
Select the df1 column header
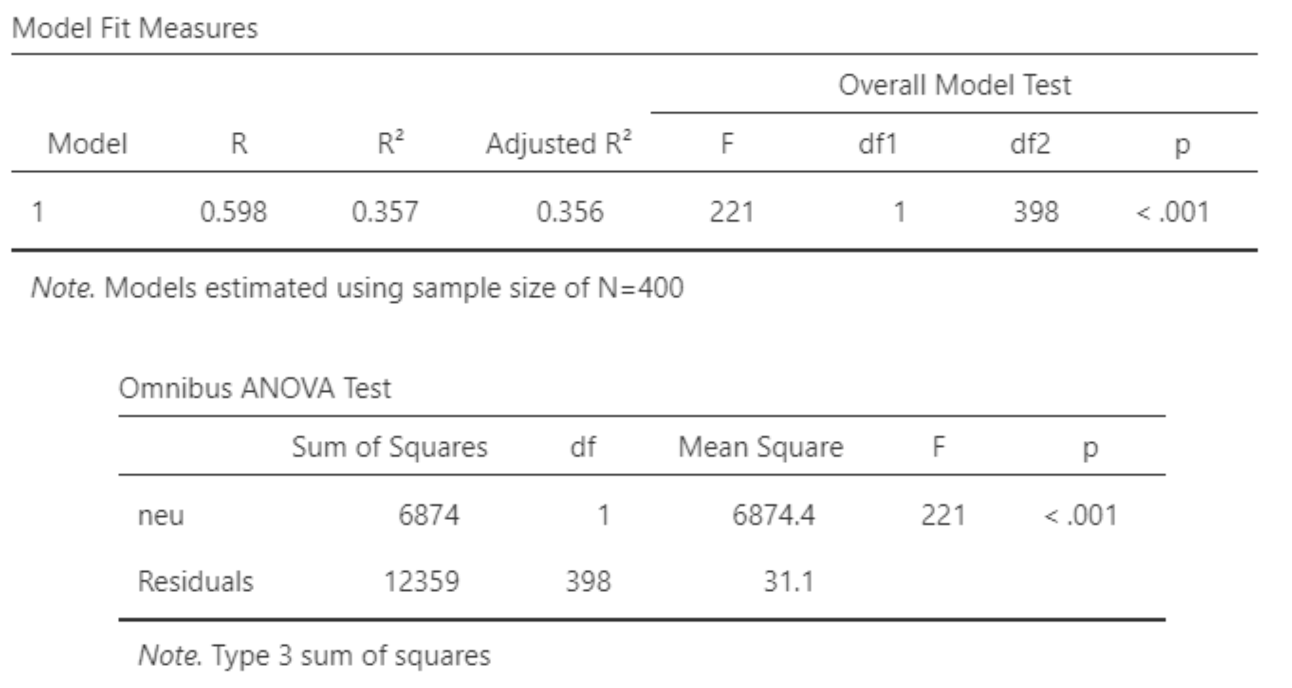[x=877, y=144]
